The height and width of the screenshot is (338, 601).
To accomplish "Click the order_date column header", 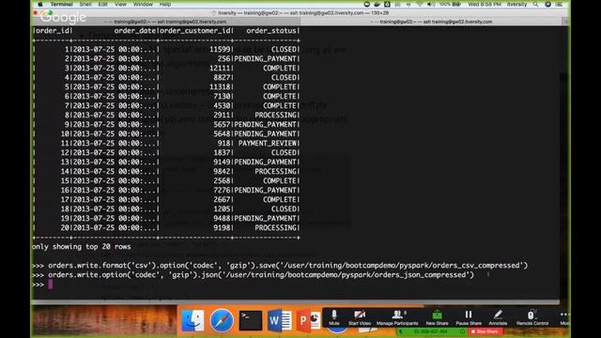I will pyautogui.click(x=135, y=31).
